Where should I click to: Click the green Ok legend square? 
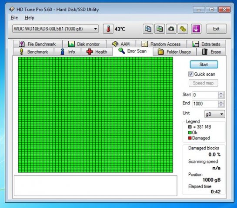tap(190, 133)
